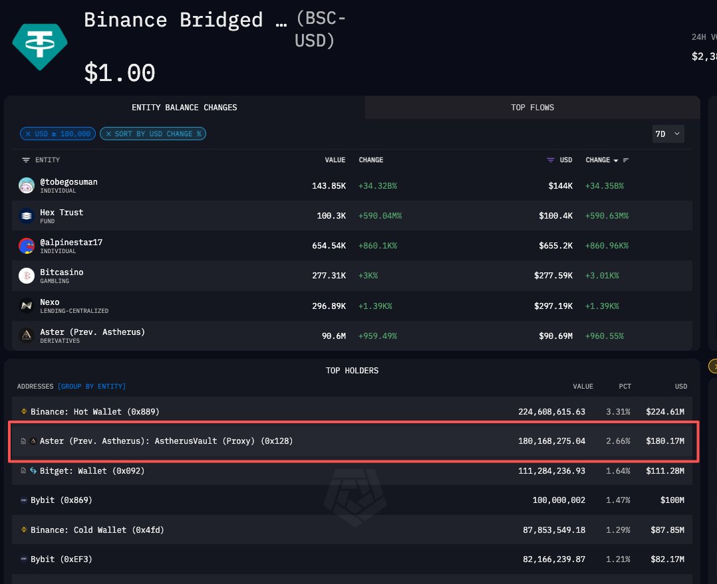Open Nexo entity link
This screenshot has height=584, width=717.
pos(49,302)
